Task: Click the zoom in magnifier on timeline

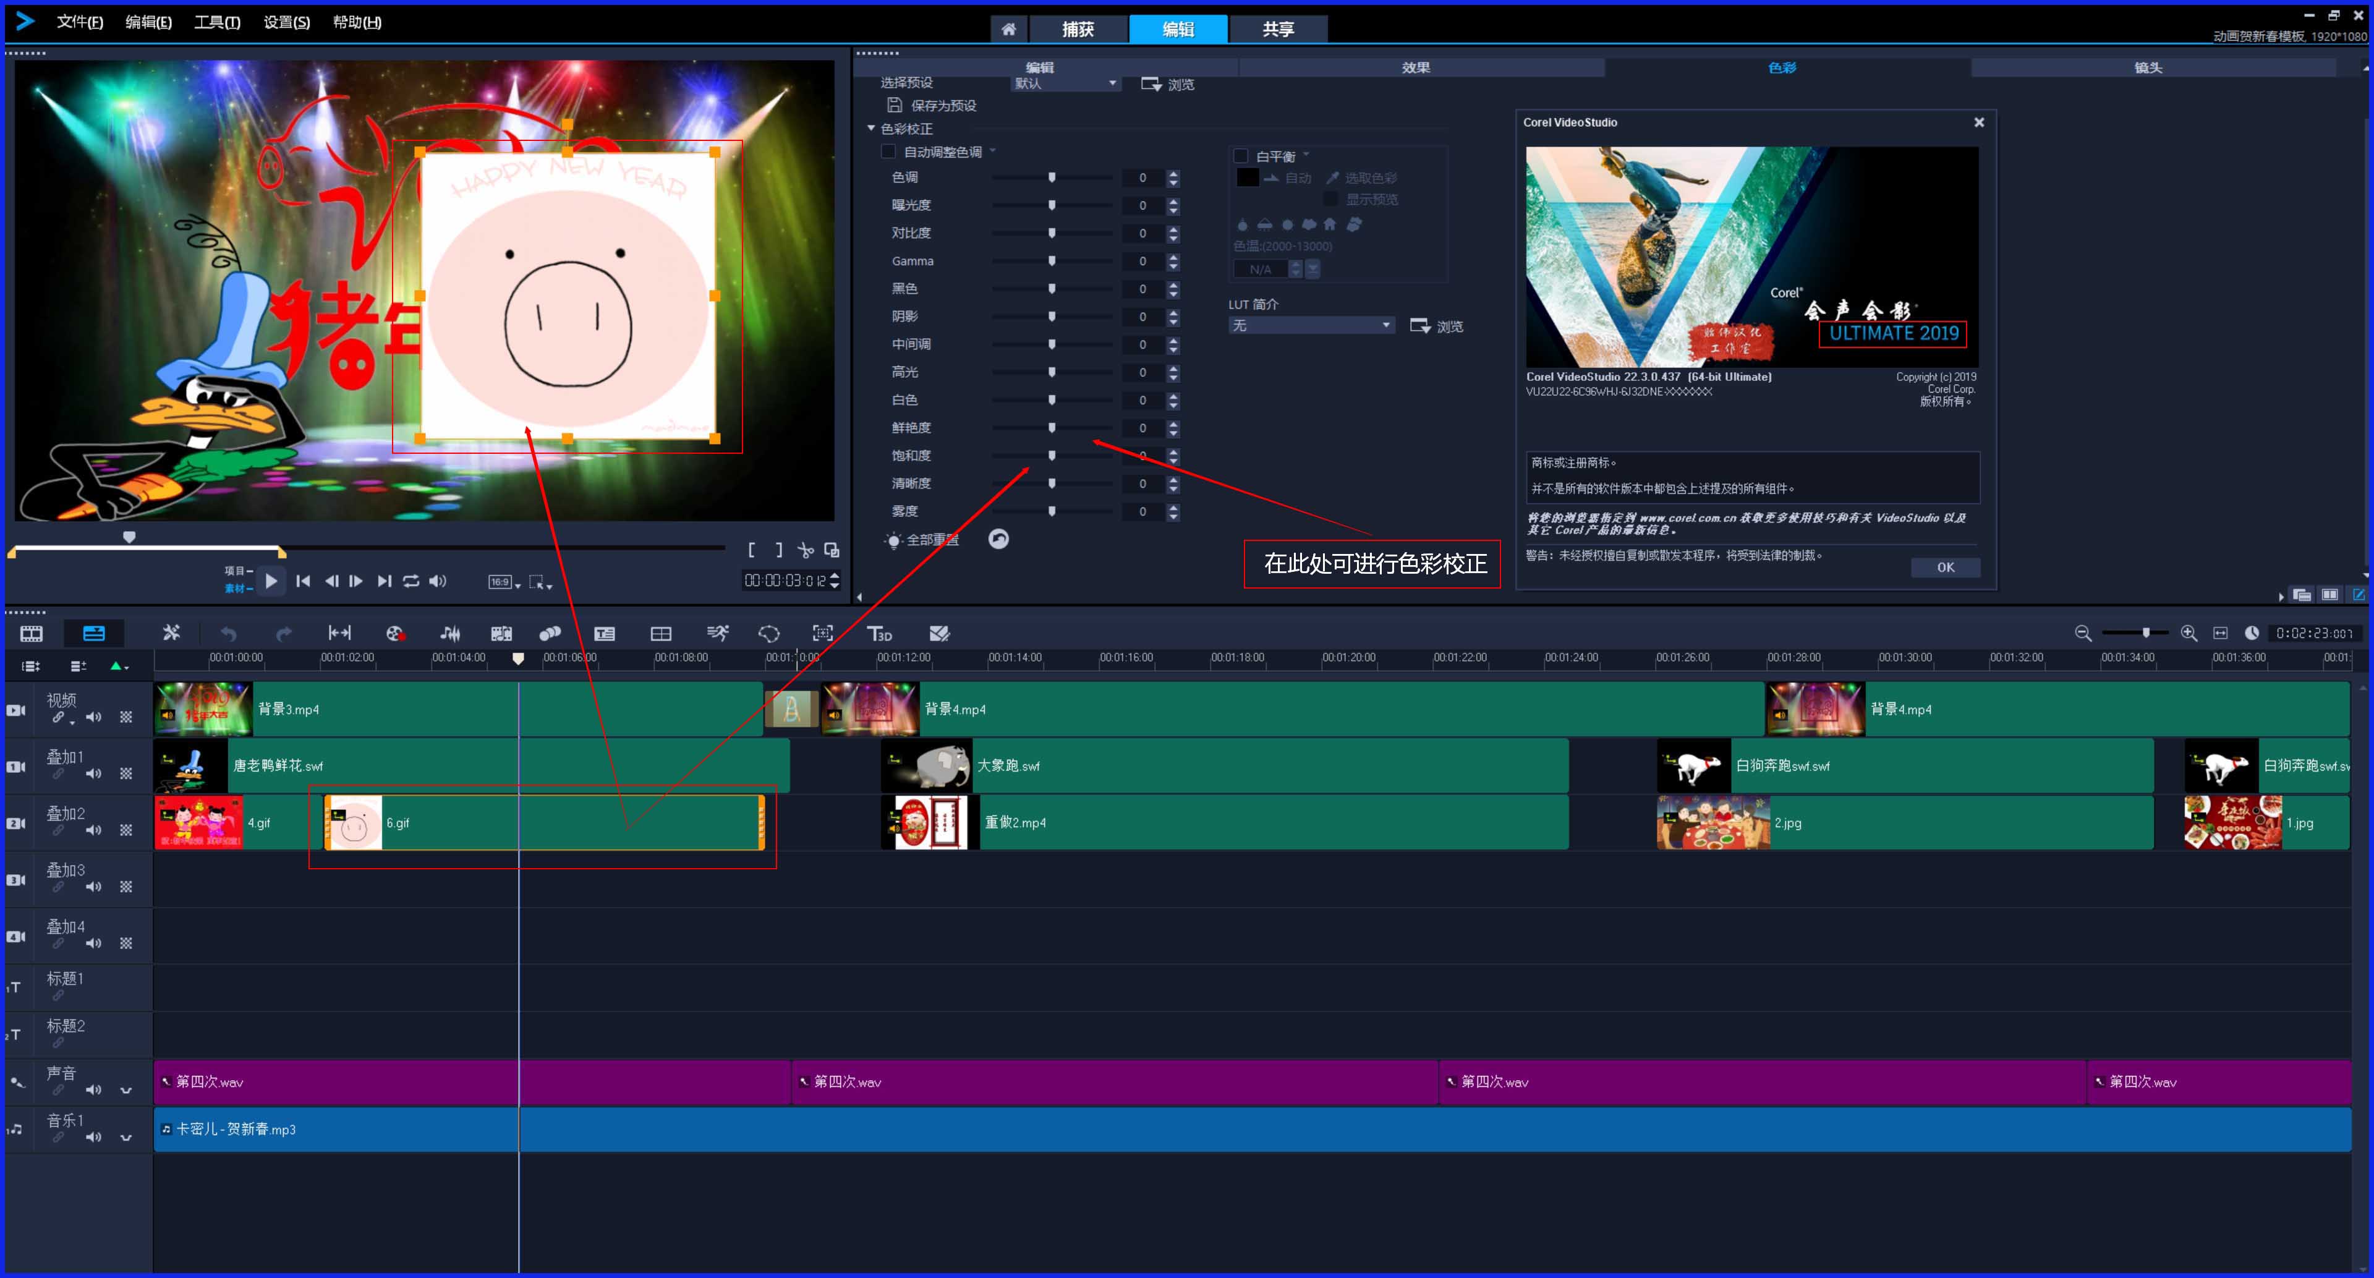Action: pos(2189,633)
